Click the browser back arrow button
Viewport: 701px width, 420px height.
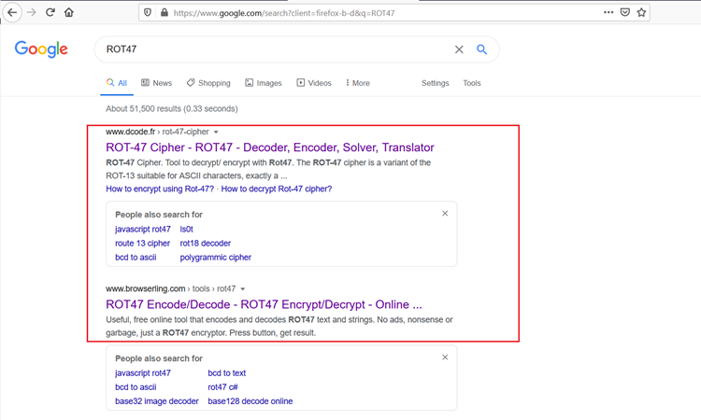(13, 13)
